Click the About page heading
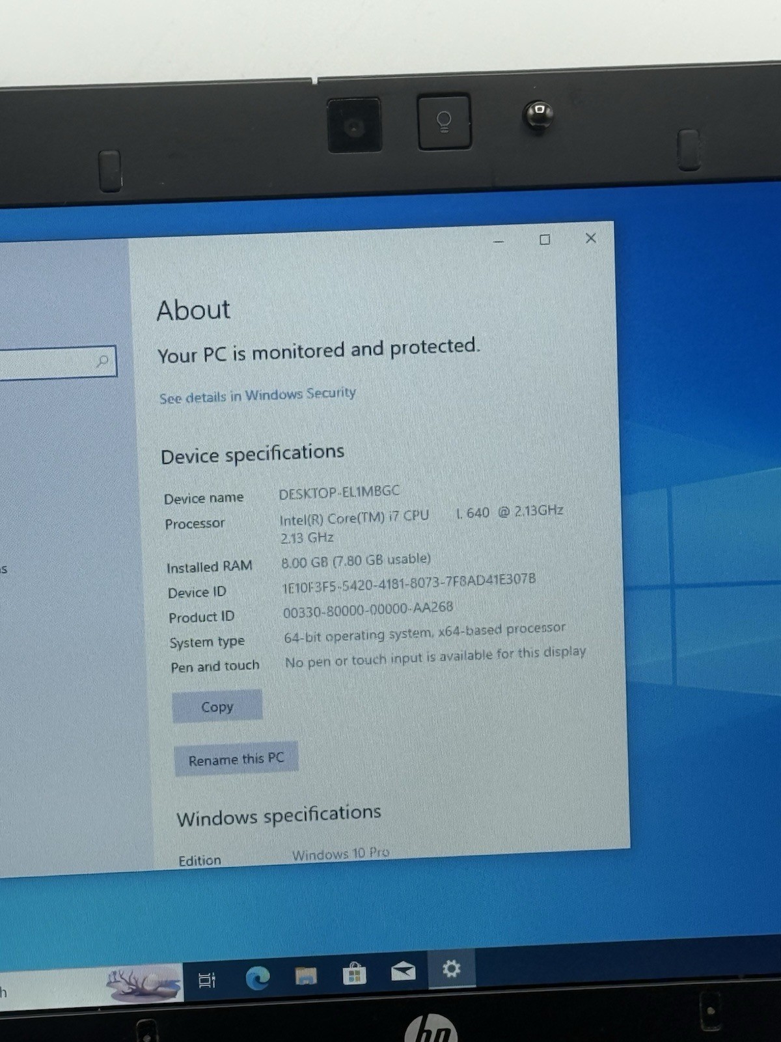Image resolution: width=781 pixels, height=1042 pixels. click(193, 310)
